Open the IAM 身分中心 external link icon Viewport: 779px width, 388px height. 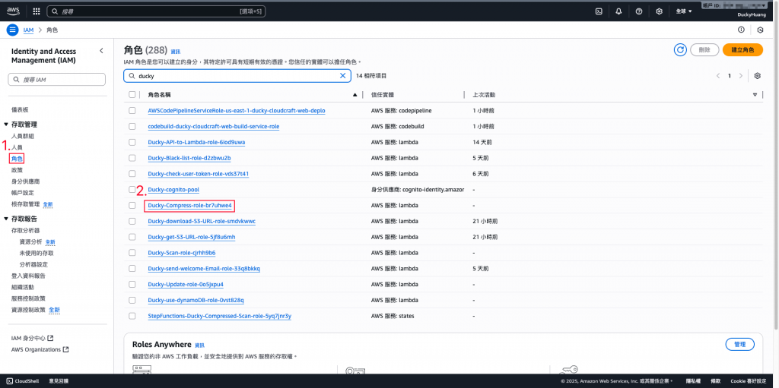tap(49, 338)
